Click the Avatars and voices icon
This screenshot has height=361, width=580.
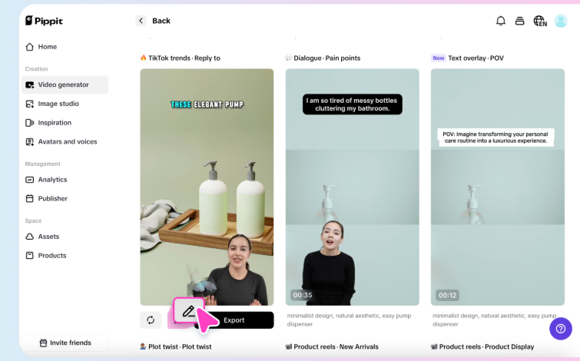coord(30,141)
